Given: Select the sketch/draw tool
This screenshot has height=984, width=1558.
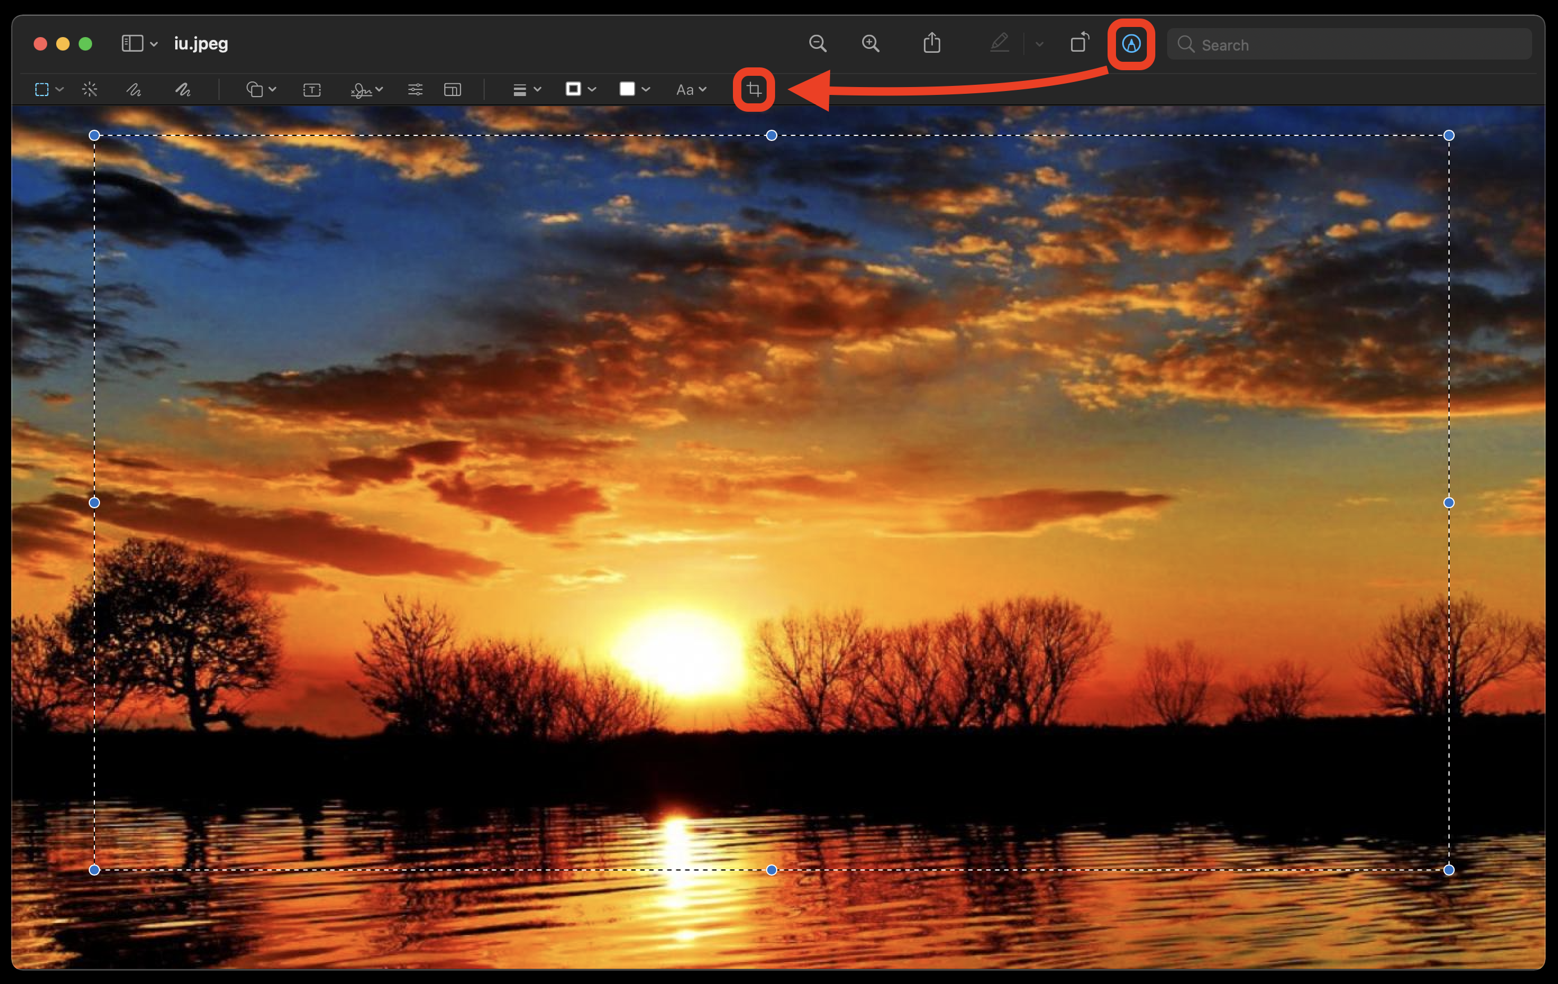Looking at the screenshot, I should click(130, 90).
